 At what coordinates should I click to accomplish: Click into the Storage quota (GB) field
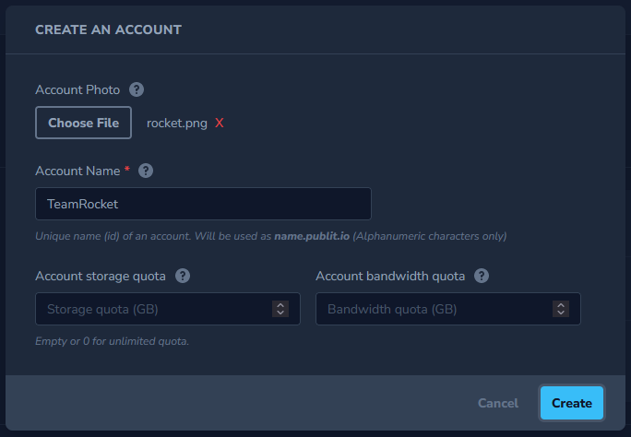[x=168, y=309]
